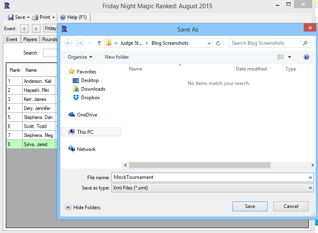Open the Organize menu
The image size is (318, 233).
pyautogui.click(x=80, y=57)
